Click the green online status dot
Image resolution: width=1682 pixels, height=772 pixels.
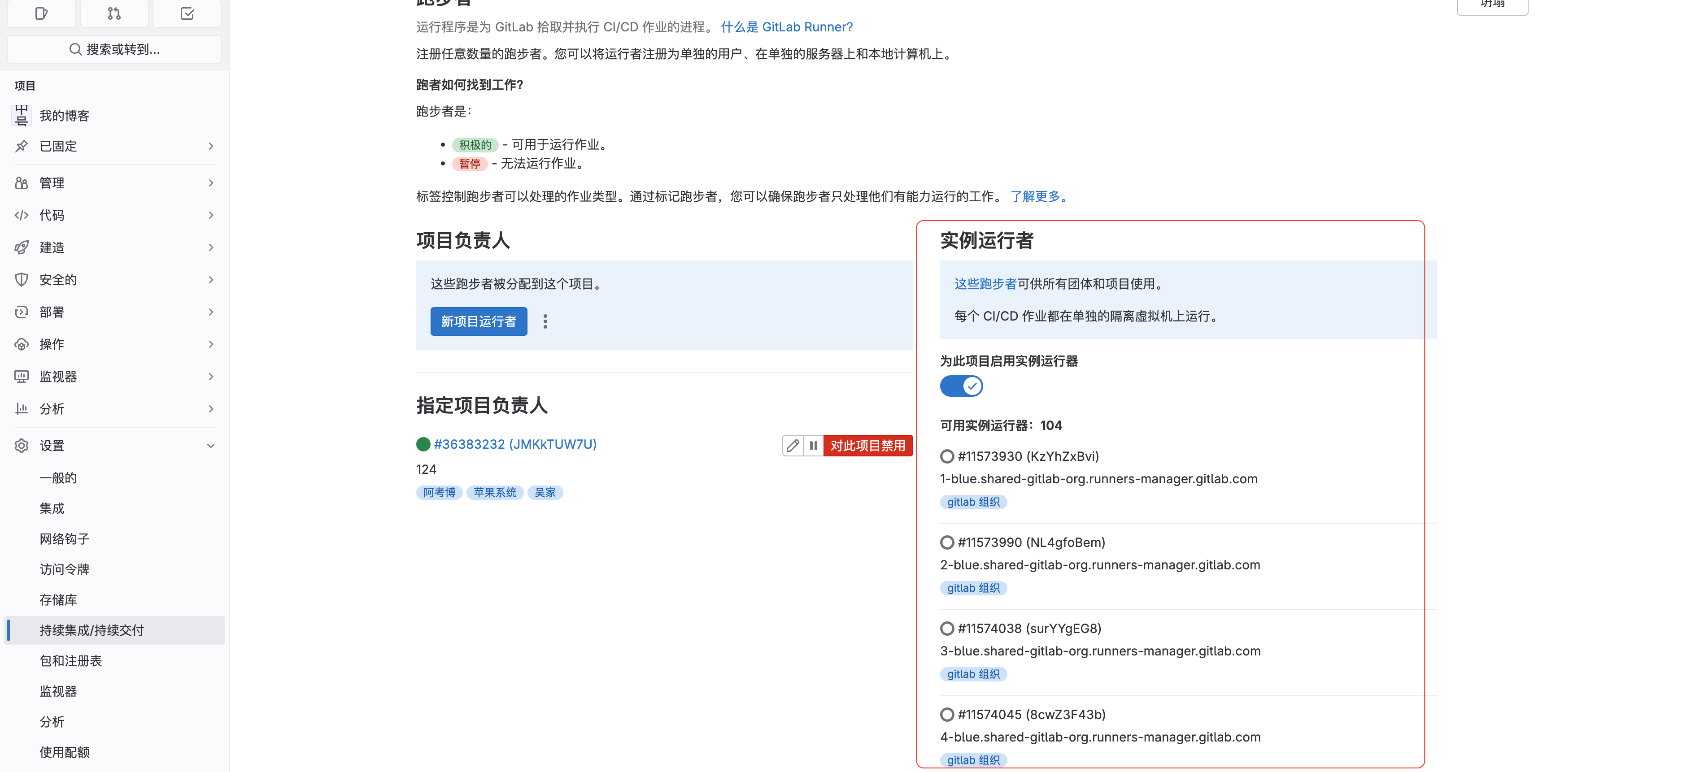(x=423, y=444)
